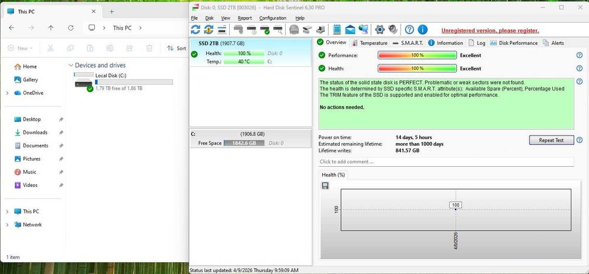Switch to the Disk Performance tab
The width and height of the screenshot is (589, 274).
(x=514, y=43)
